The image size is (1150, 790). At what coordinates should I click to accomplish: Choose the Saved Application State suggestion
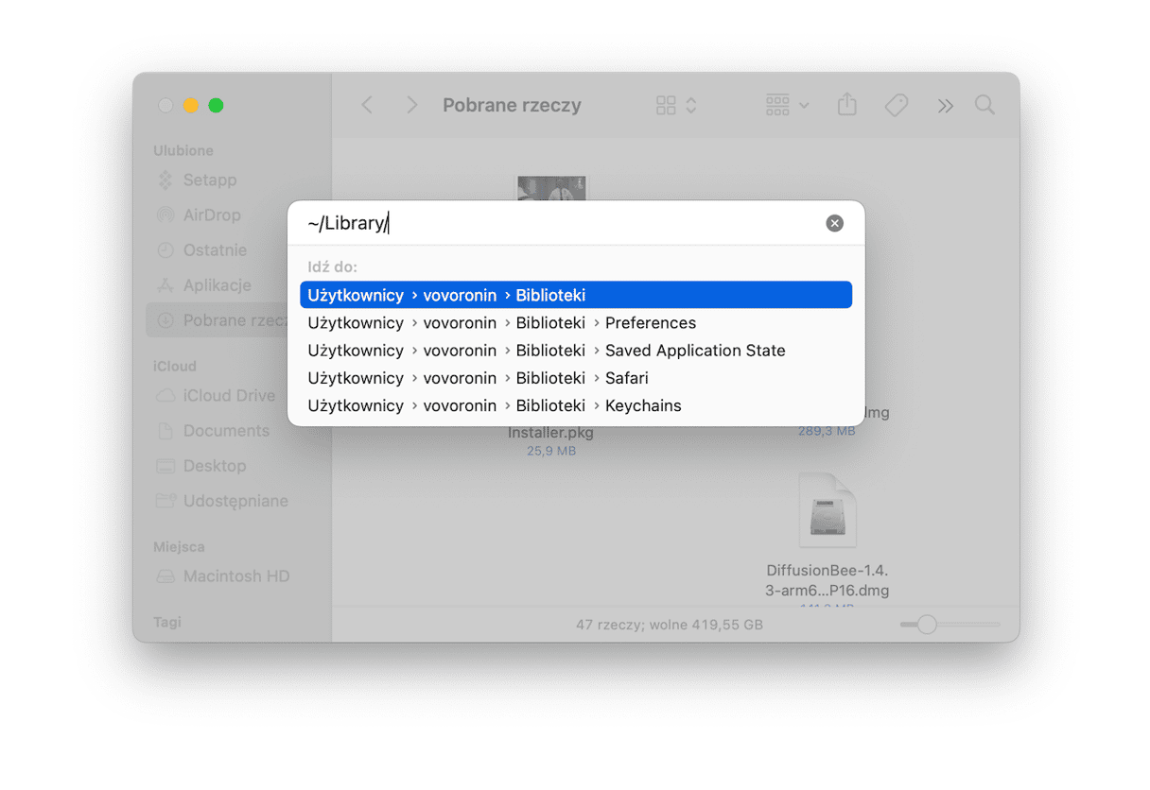576,350
